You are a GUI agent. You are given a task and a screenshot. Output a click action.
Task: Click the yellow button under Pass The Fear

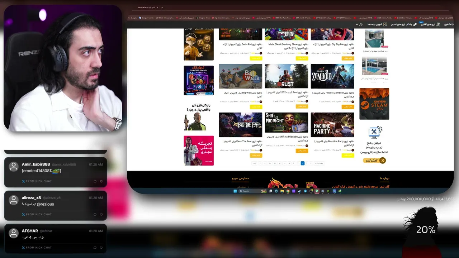pyautogui.click(x=256, y=155)
